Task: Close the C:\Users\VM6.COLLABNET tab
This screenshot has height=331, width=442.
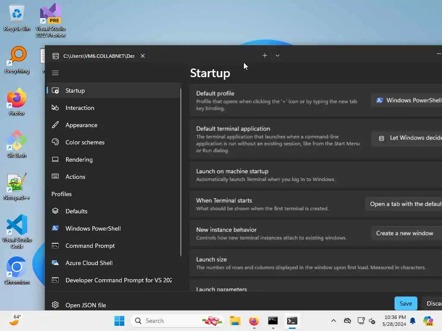Action: click(142, 56)
